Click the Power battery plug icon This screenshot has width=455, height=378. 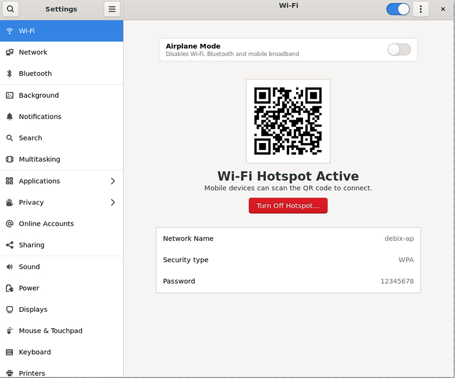[10, 288]
